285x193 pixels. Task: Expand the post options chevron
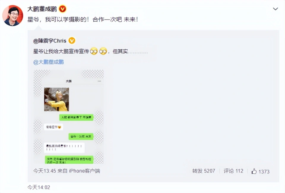(275, 9)
